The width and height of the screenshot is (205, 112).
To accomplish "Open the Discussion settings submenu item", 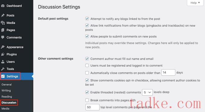I will pyautogui.click(x=9, y=102).
